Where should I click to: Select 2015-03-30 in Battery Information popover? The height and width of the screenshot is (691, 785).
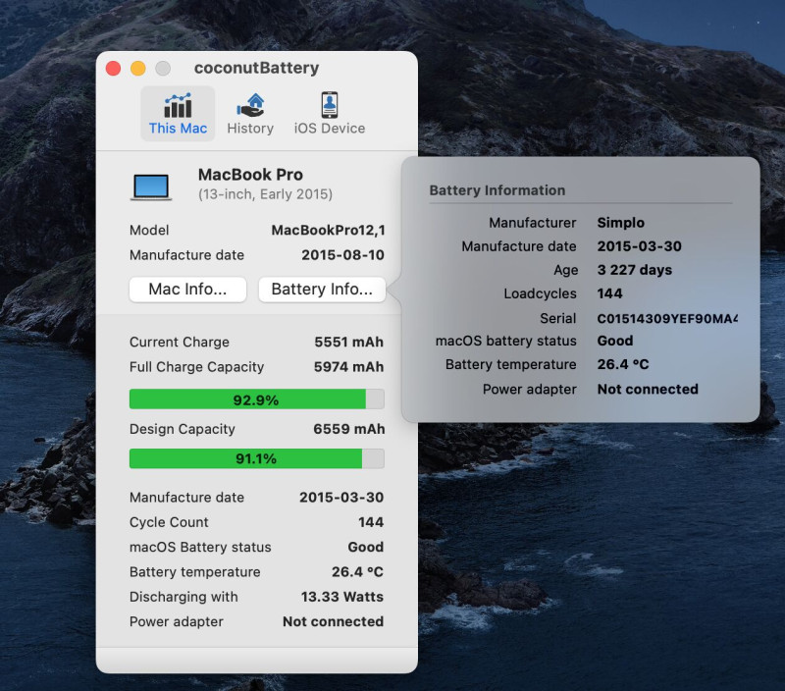tap(640, 246)
